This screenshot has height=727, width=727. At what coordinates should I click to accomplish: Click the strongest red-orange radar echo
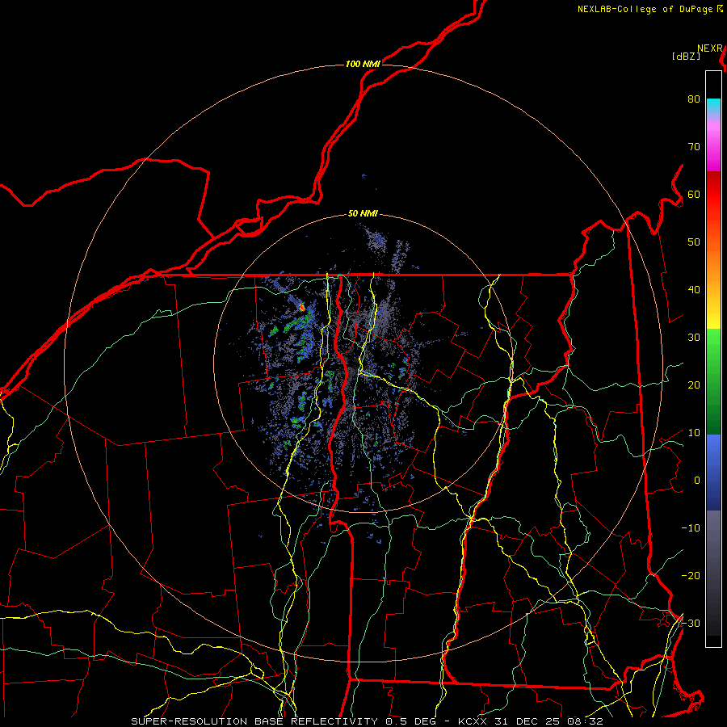click(x=302, y=307)
